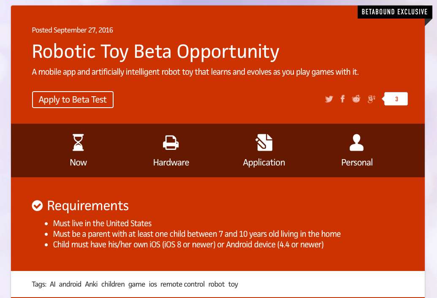Follow the Anki tag link
Viewport: 437px width, 298px height.
coord(92,284)
